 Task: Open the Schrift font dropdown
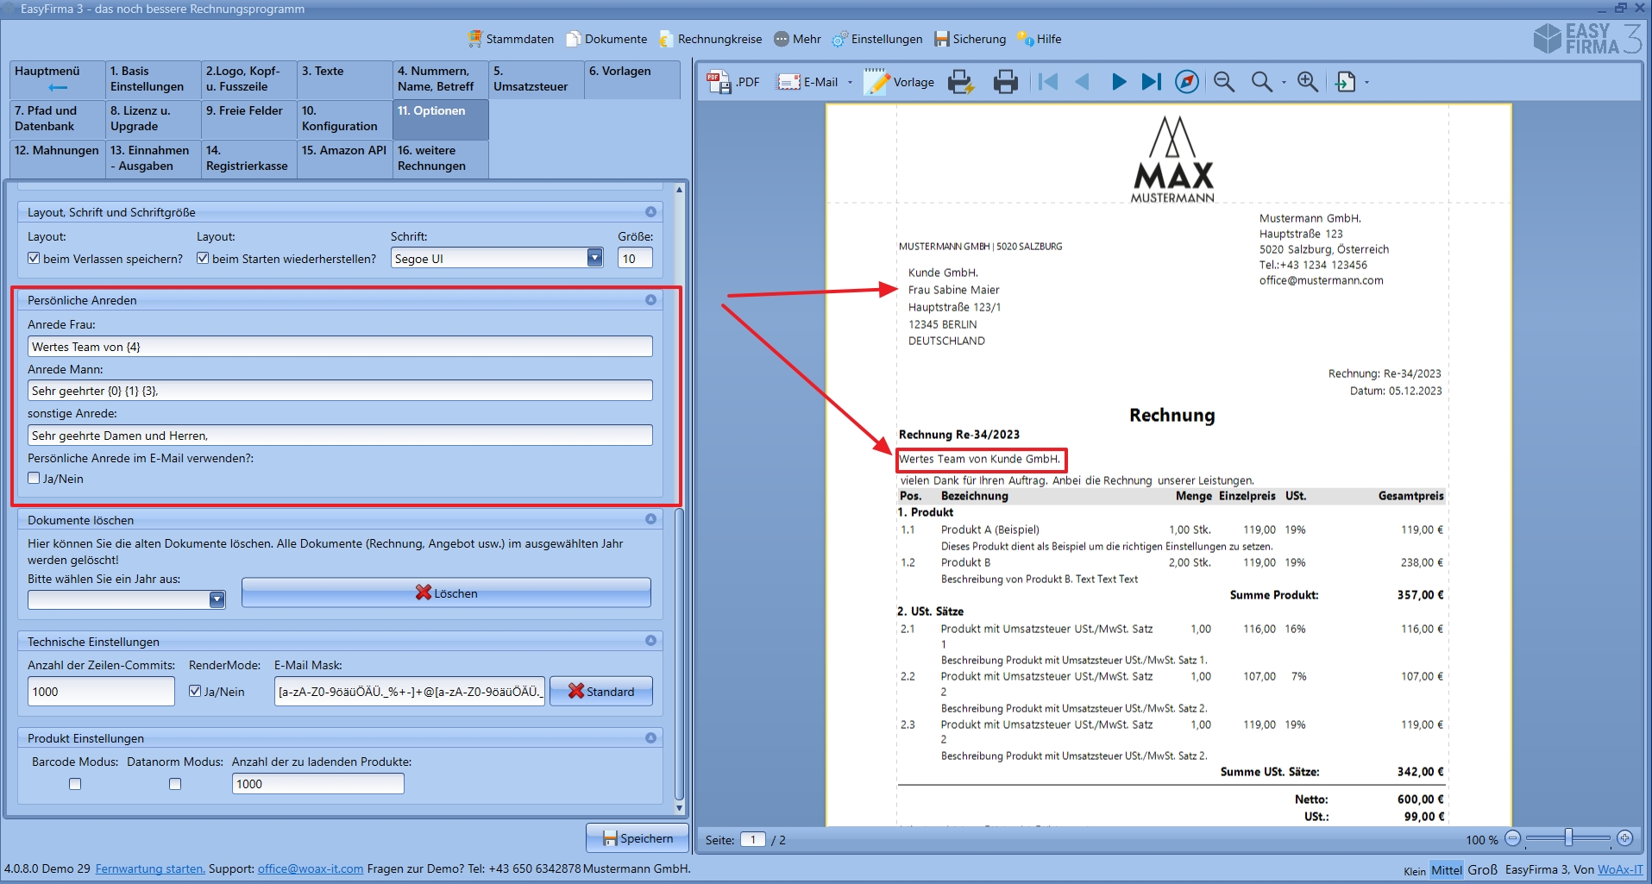pyautogui.click(x=594, y=258)
